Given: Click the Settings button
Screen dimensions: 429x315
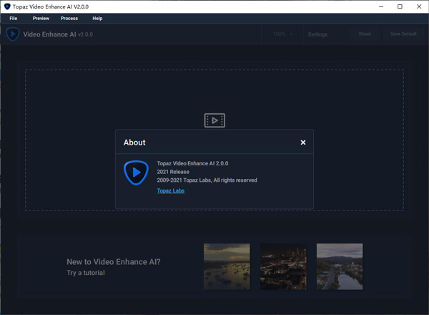Looking at the screenshot, I should pyautogui.click(x=317, y=34).
